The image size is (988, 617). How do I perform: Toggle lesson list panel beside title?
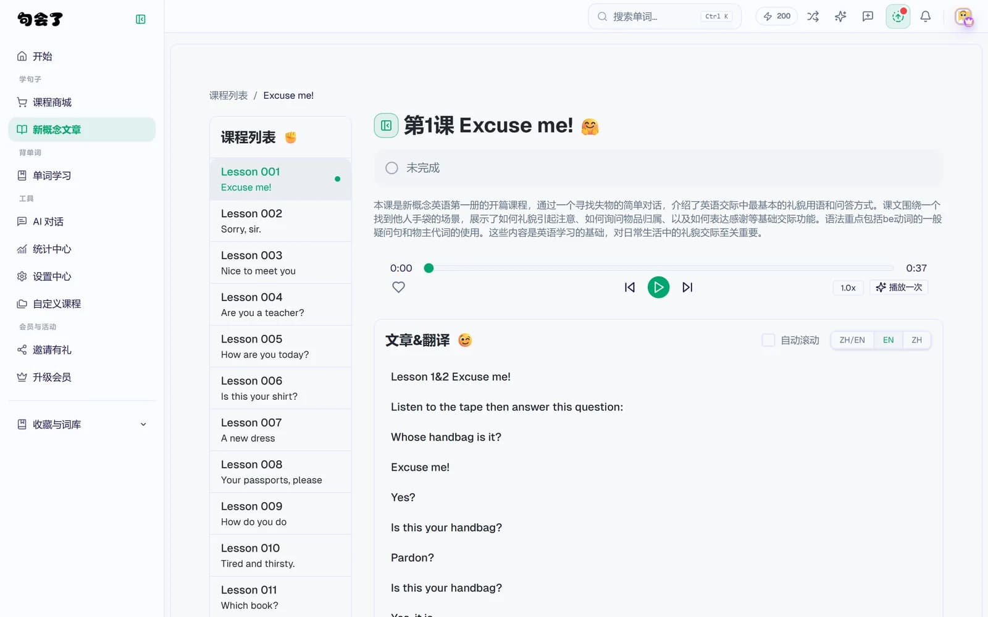pos(386,125)
